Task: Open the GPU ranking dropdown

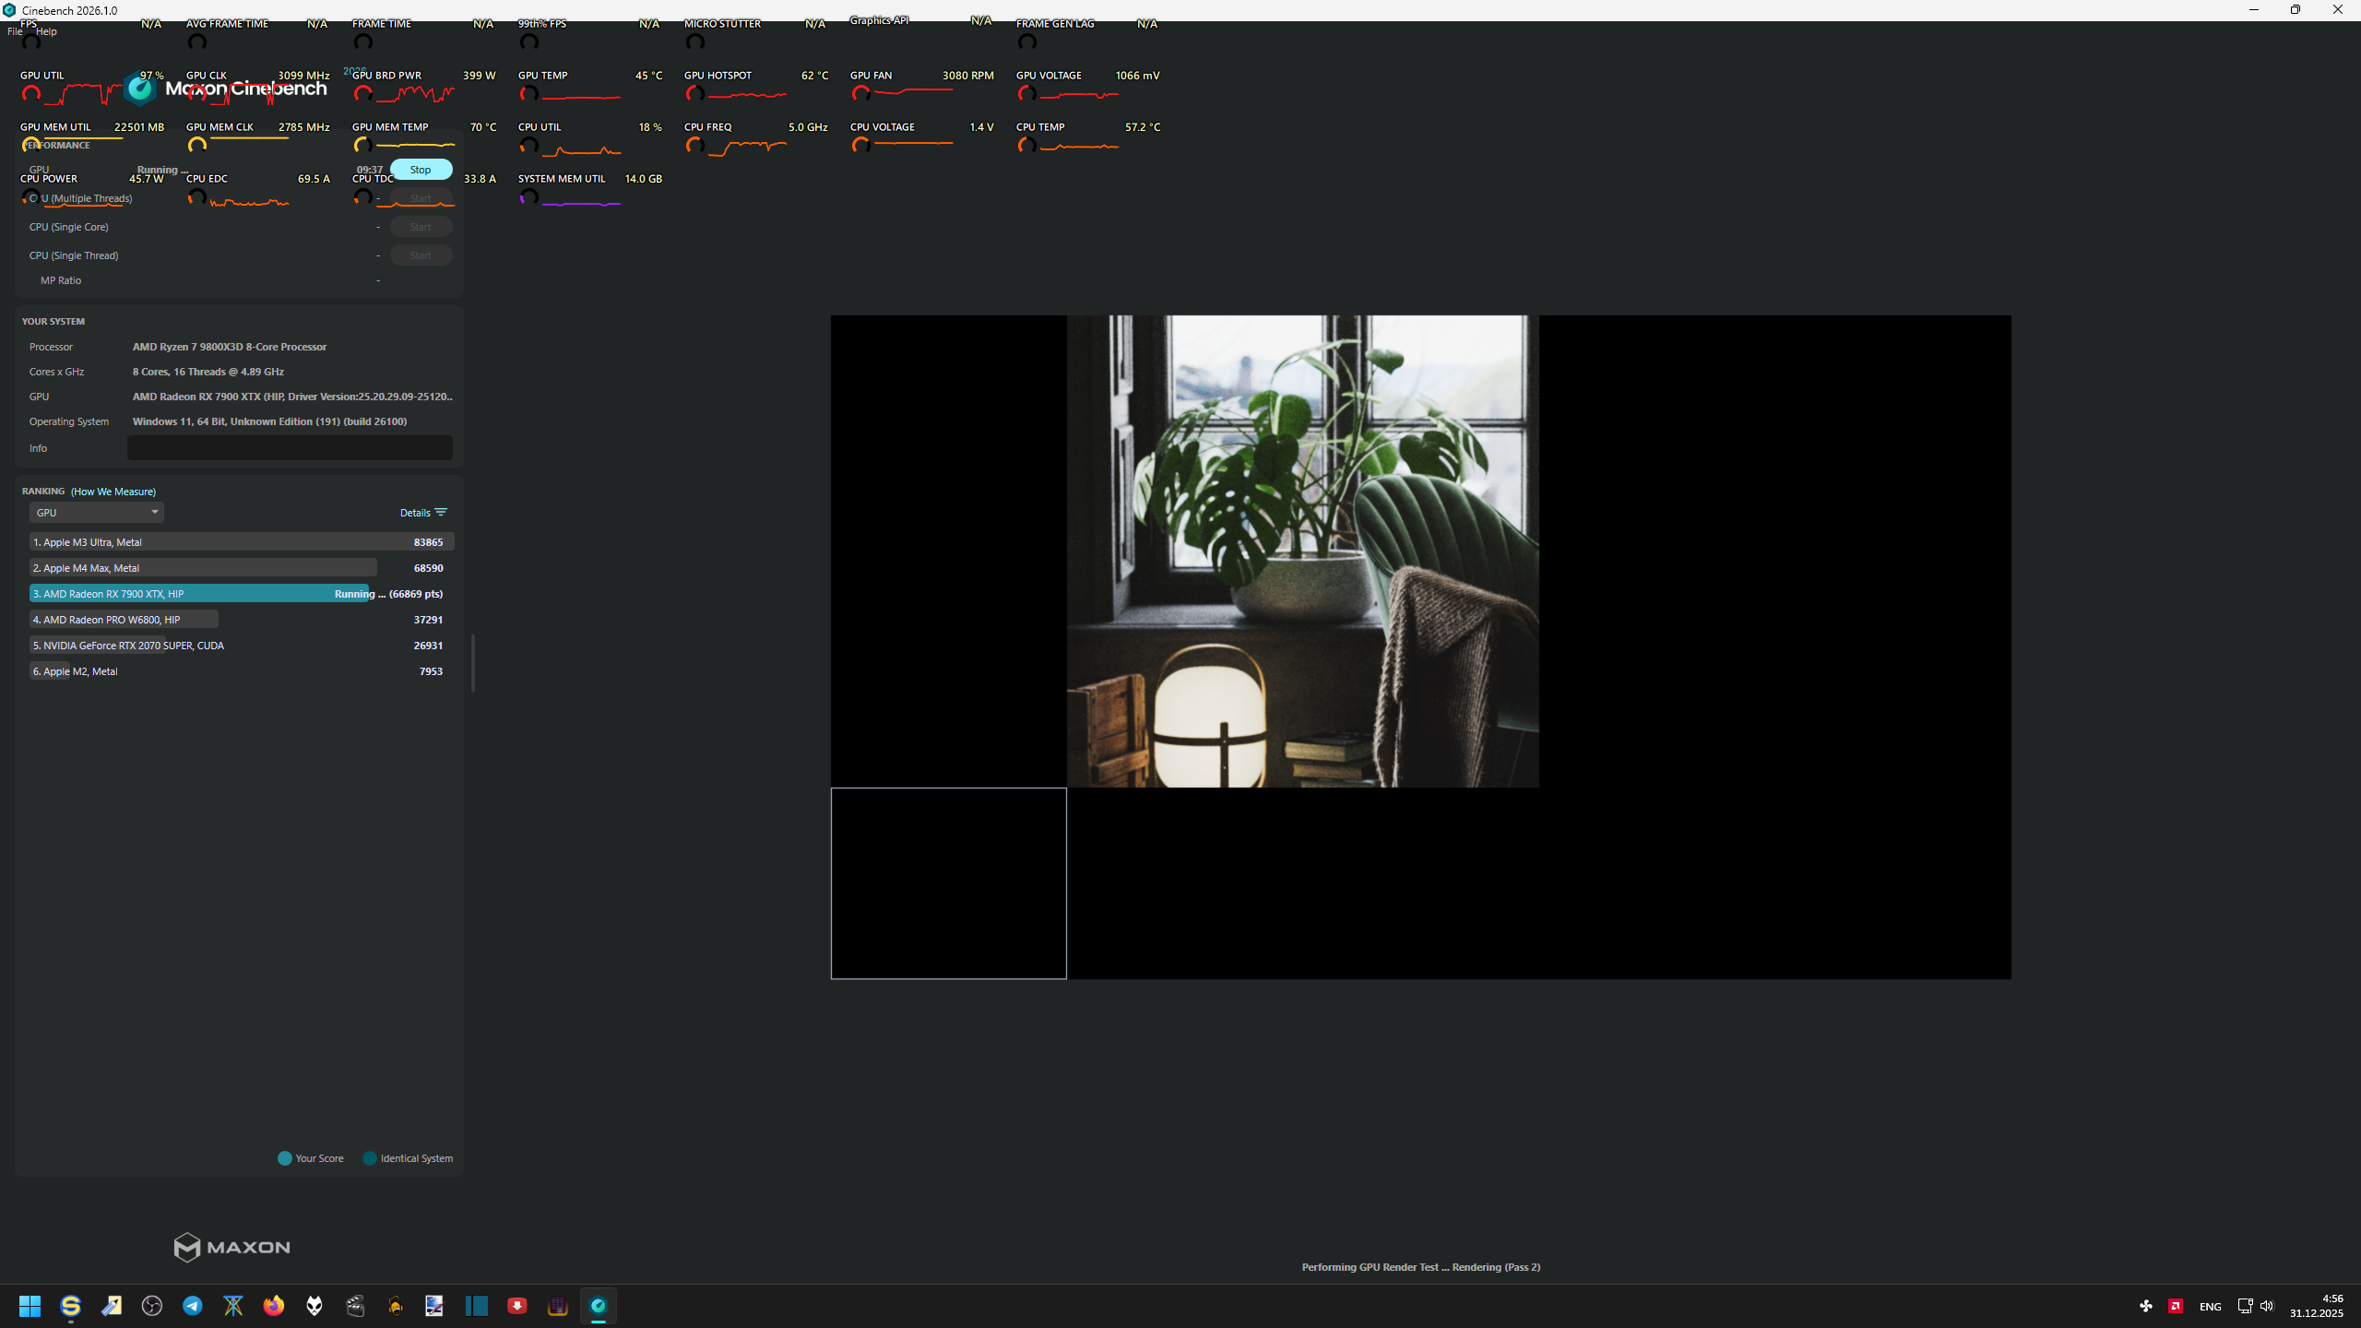Action: pyautogui.click(x=97, y=513)
